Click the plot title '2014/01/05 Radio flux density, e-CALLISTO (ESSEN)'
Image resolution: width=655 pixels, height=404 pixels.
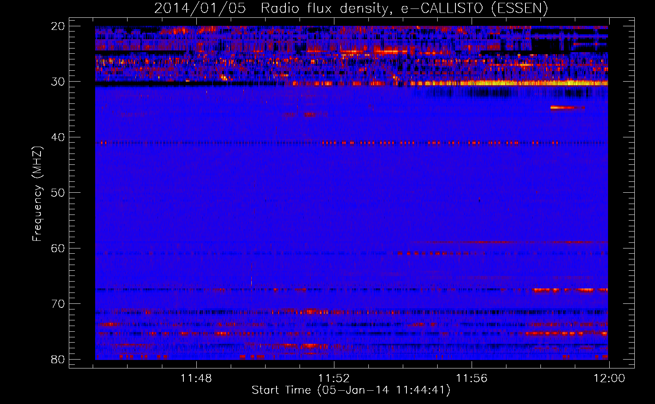click(351, 8)
